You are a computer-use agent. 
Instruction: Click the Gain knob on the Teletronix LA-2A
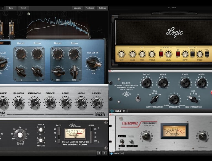tap(146, 136)
